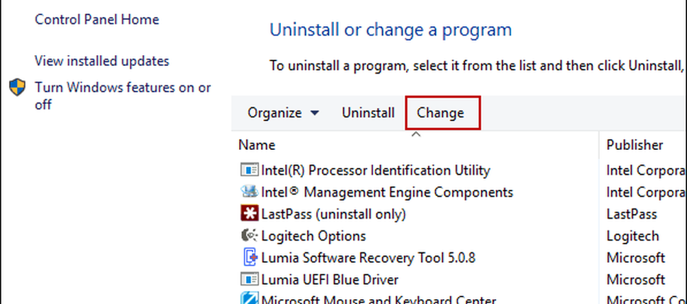The image size is (687, 304).
Task: Click the Lumia Software Recovery Tool icon
Action: 249,258
